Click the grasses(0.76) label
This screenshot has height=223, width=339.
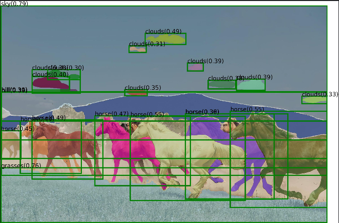point(21,166)
